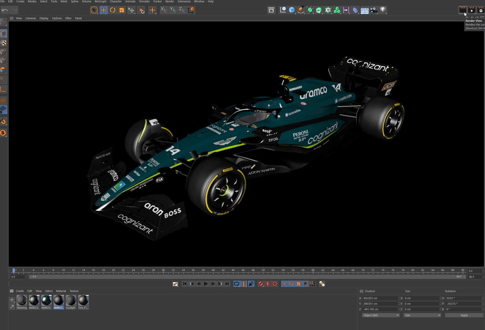Image resolution: width=485 pixels, height=330 pixels.
Task: Open the MoGraph Cloner icon
Action: (x=328, y=10)
